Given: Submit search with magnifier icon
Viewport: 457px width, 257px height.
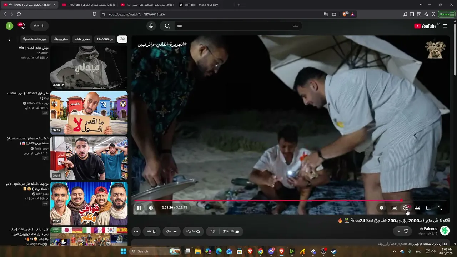Looking at the screenshot, I should tap(167, 26).
